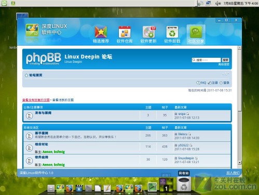Click the forum status icon beside 新手报到
Image resolution: width=259 pixels, height=195 pixels.
tap(29, 136)
